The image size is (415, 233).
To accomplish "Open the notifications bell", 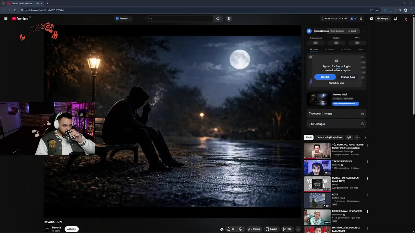I will click(x=396, y=19).
